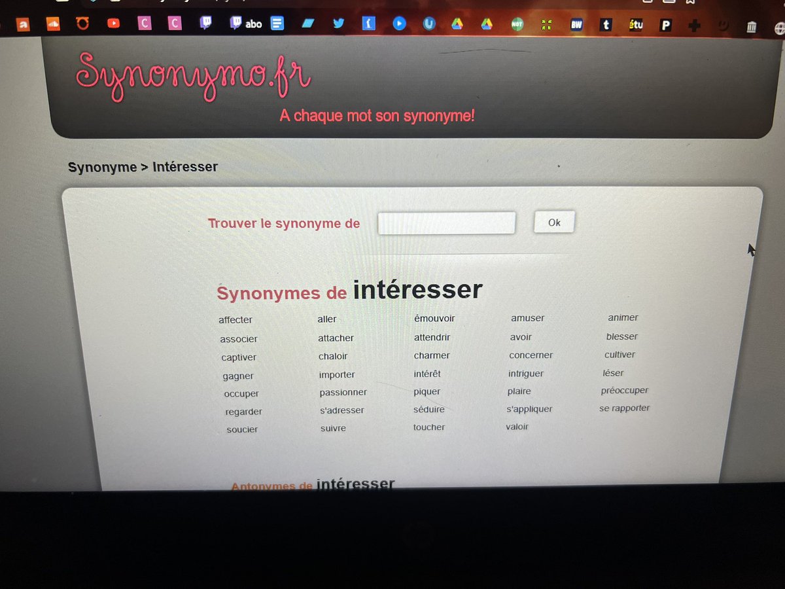Open synonym 's'adresser'

coord(342,410)
